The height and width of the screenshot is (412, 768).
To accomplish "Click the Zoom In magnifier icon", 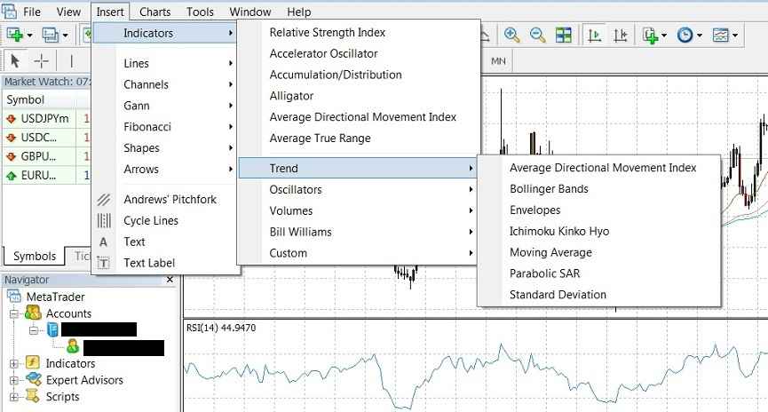I will (x=511, y=36).
